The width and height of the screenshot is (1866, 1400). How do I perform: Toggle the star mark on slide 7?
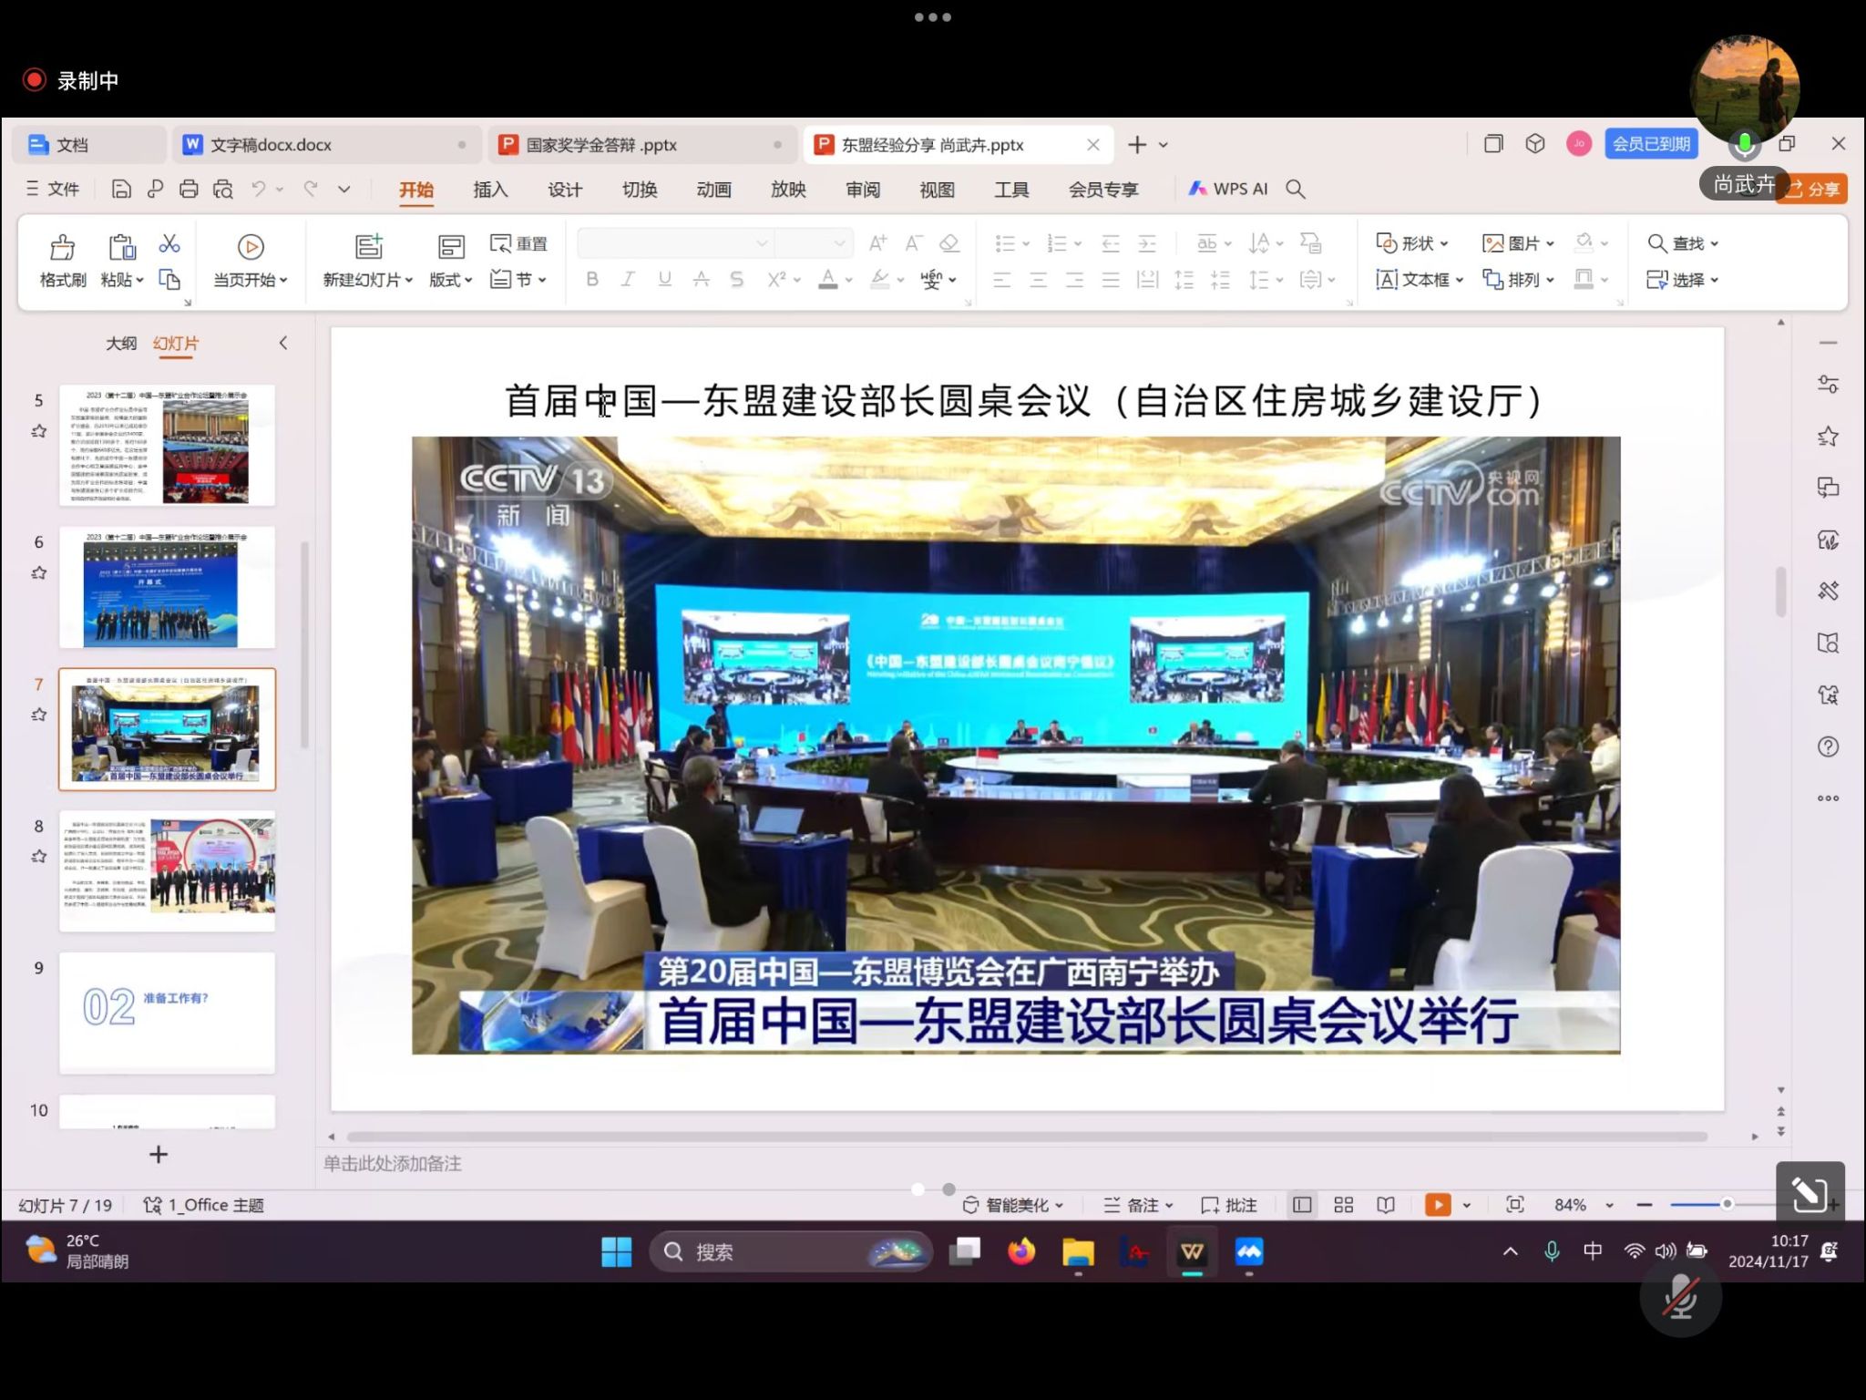coord(38,715)
